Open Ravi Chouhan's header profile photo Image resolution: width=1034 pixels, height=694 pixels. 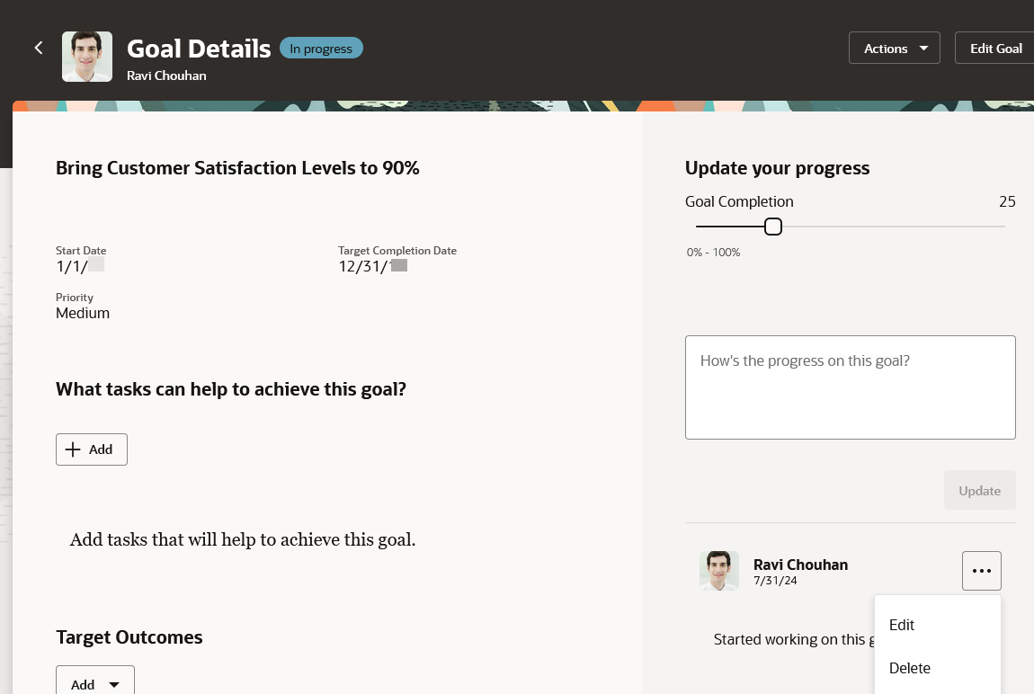tap(87, 57)
